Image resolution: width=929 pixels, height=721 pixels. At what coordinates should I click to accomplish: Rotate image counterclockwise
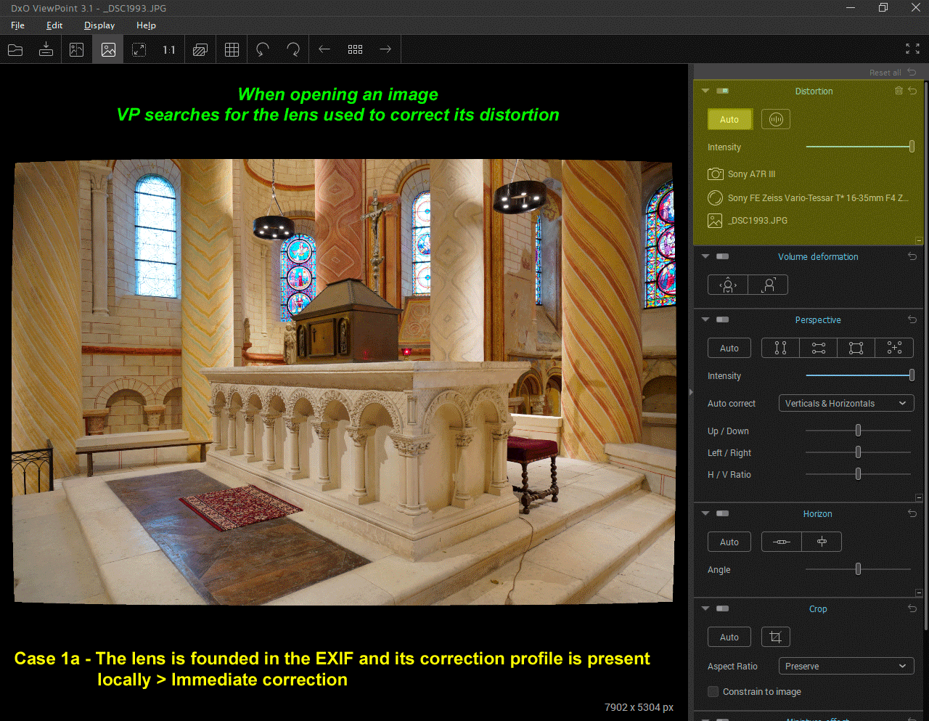coord(263,49)
